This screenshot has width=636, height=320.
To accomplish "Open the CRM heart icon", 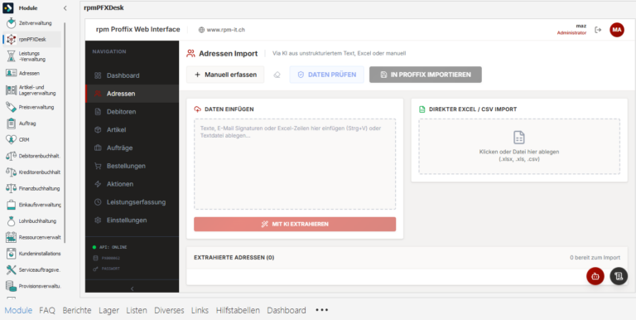I will click(11, 140).
